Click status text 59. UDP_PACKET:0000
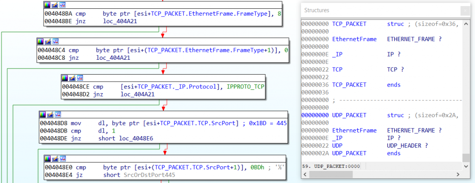475x183 pixels. [331, 166]
